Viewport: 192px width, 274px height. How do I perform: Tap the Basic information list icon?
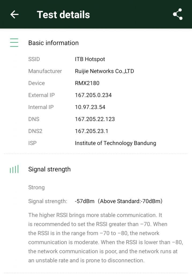14,43
